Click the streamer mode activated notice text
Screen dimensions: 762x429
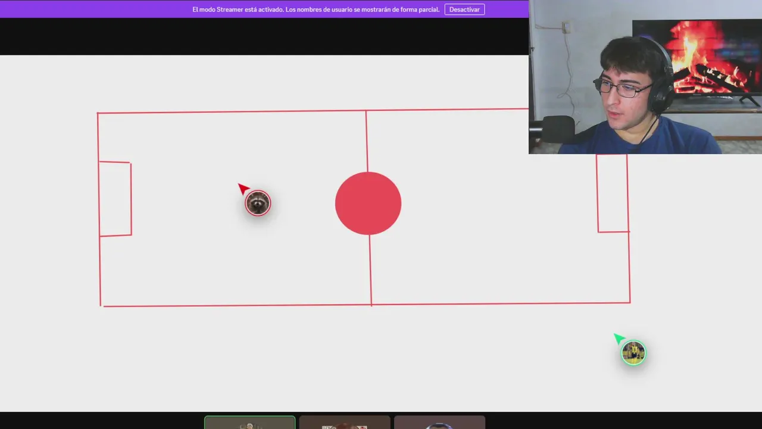point(316,10)
